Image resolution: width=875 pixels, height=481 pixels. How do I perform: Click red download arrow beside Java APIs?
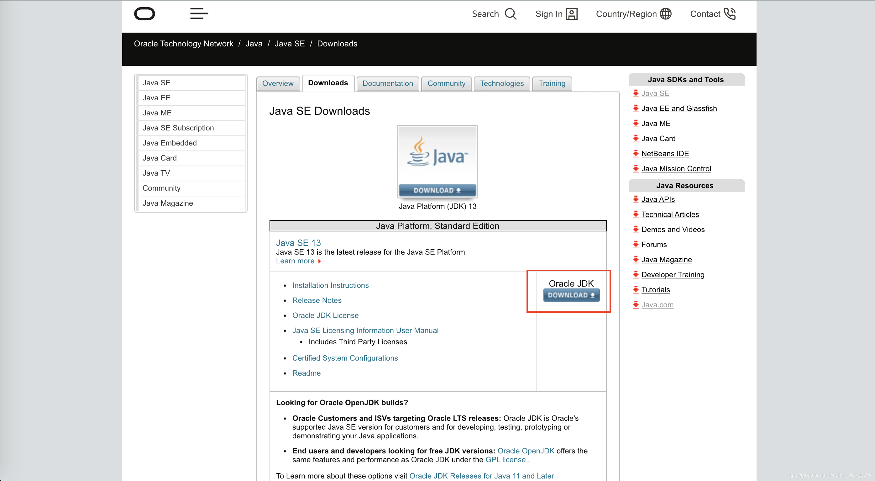point(636,199)
